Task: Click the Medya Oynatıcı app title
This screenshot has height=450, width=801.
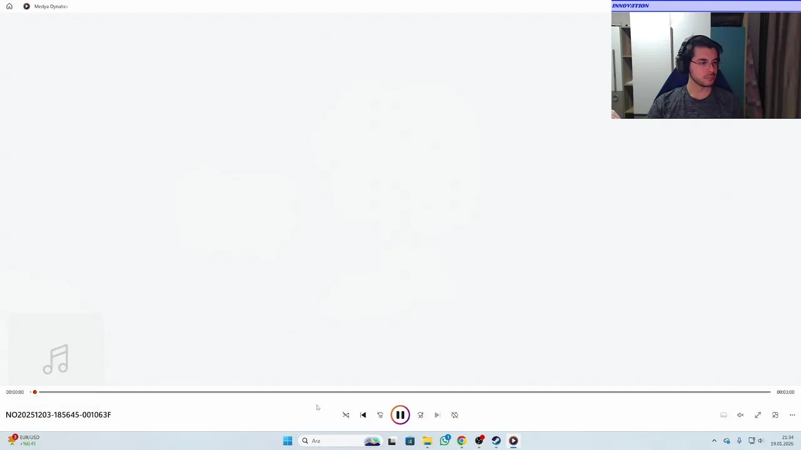Action: pyautogui.click(x=51, y=6)
